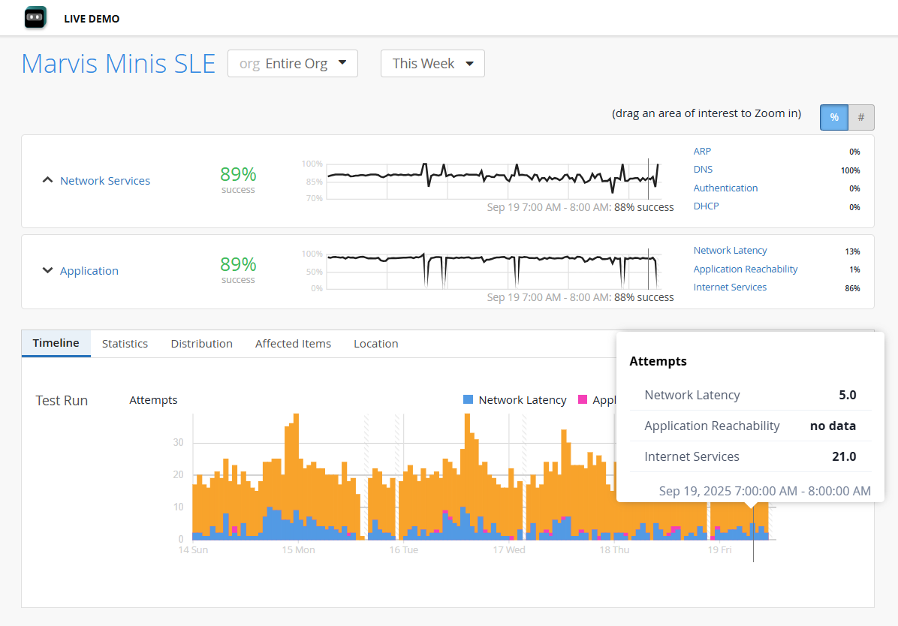Image resolution: width=898 pixels, height=626 pixels.
Task: Switch to percent display toggle
Action: [x=833, y=118]
